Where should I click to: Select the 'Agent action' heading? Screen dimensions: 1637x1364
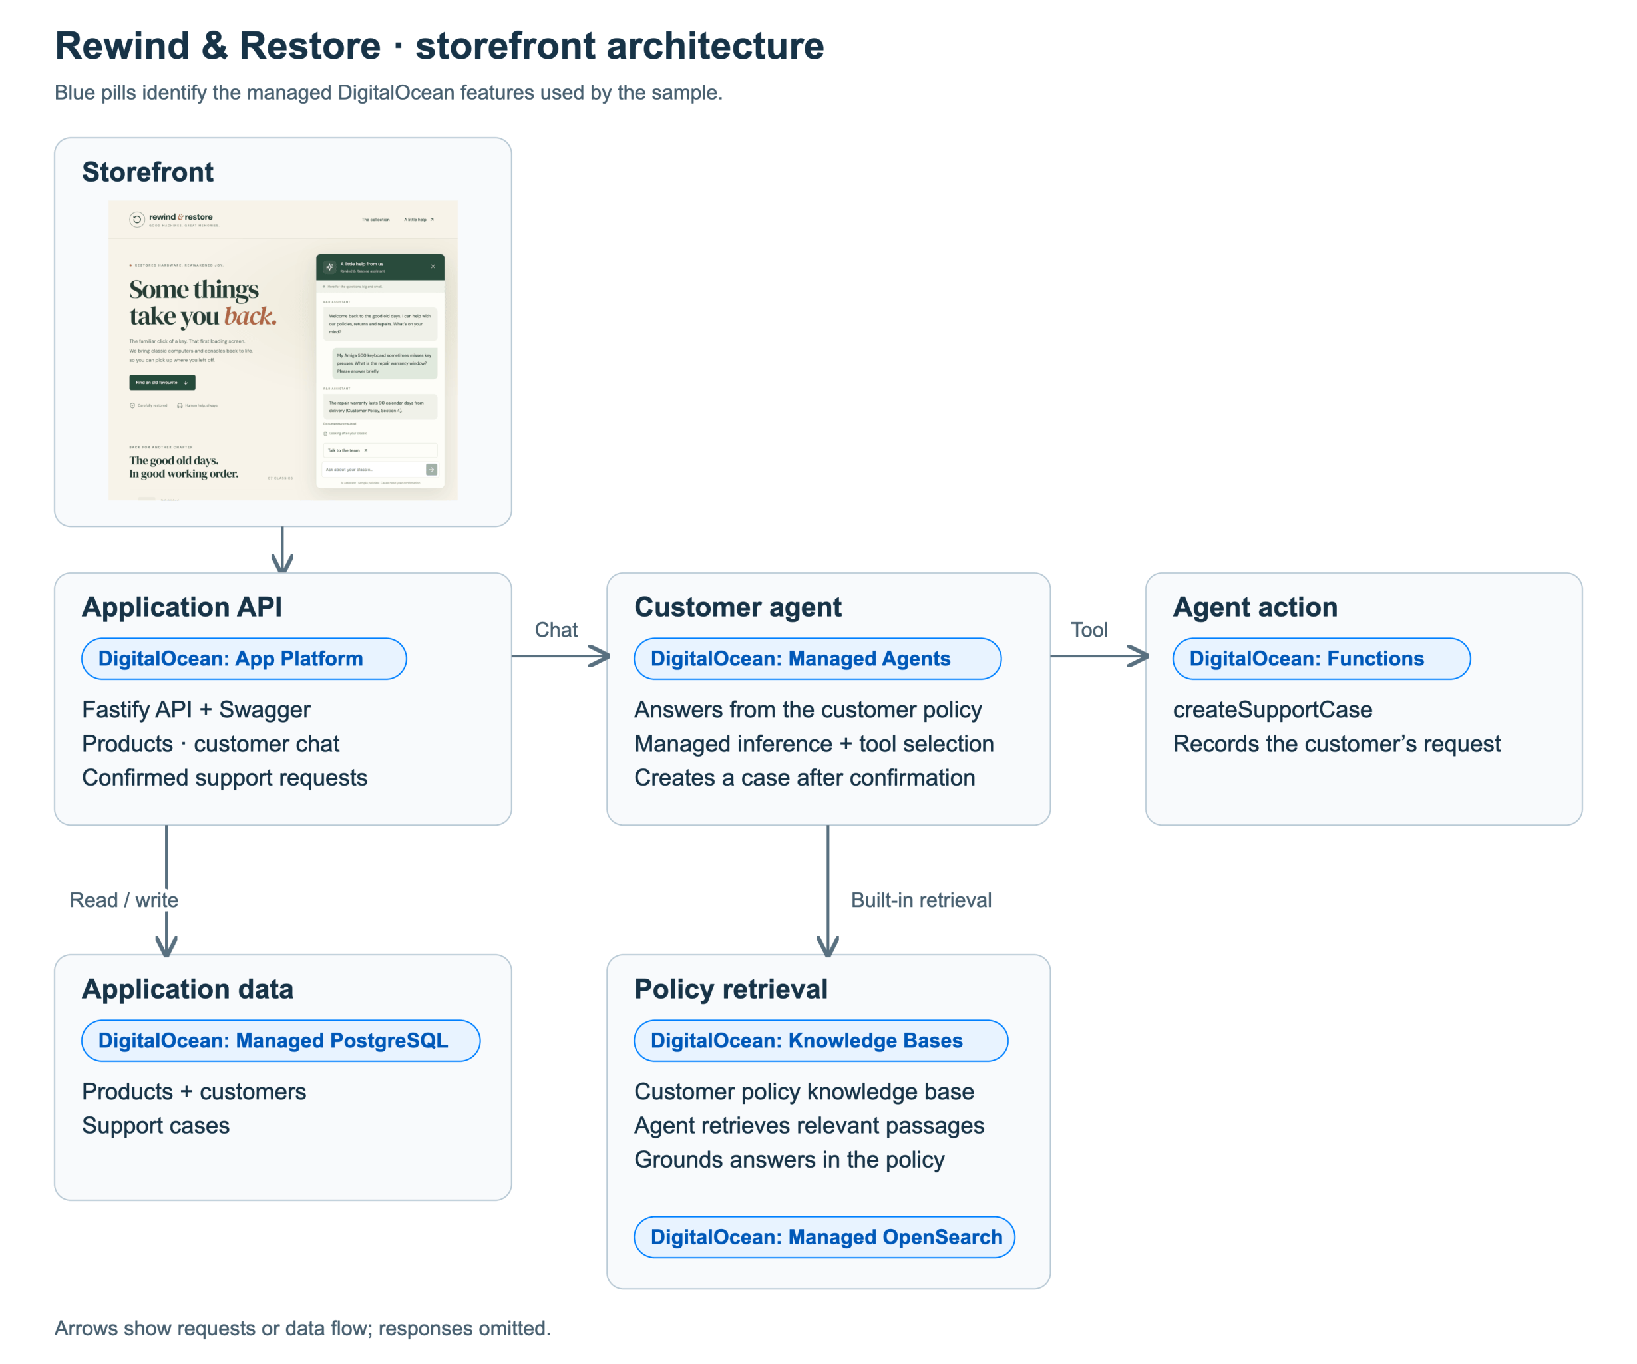[x=1255, y=607]
